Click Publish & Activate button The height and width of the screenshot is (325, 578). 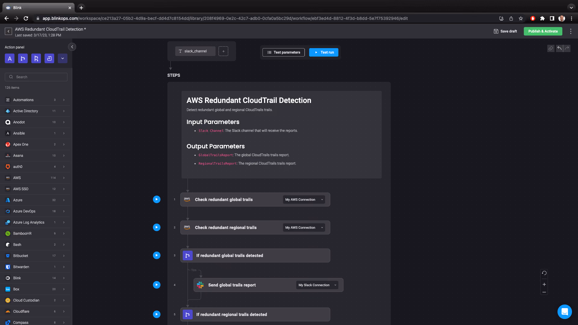543,31
